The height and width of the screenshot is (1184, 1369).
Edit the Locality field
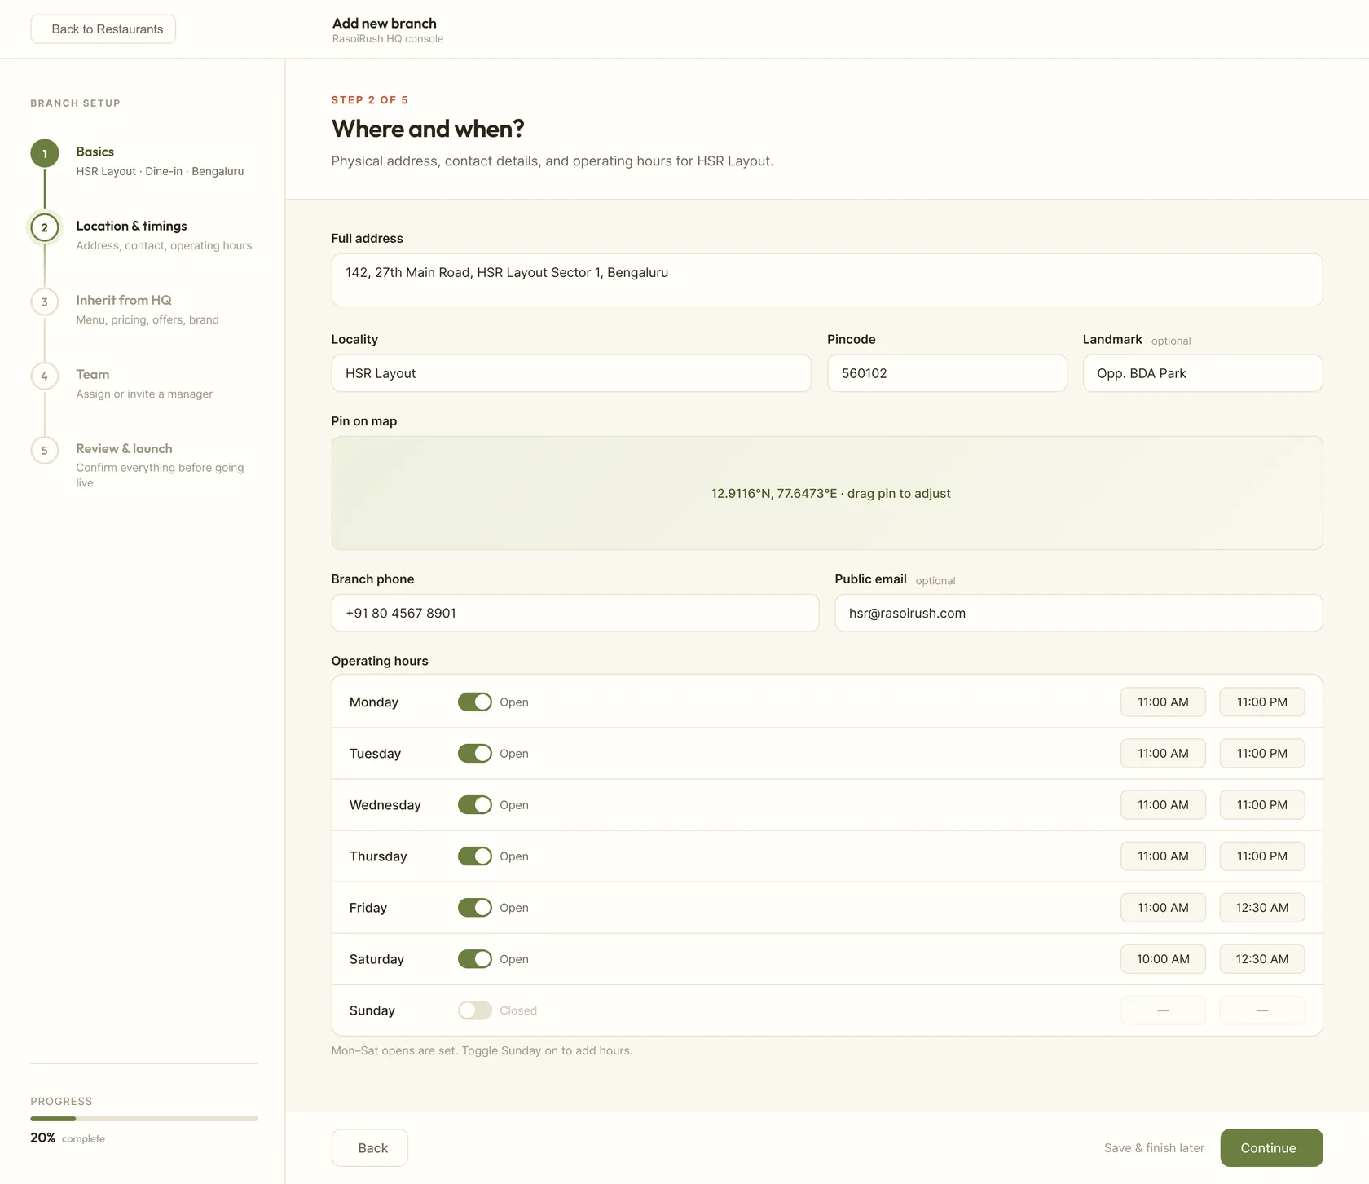pyautogui.click(x=571, y=373)
